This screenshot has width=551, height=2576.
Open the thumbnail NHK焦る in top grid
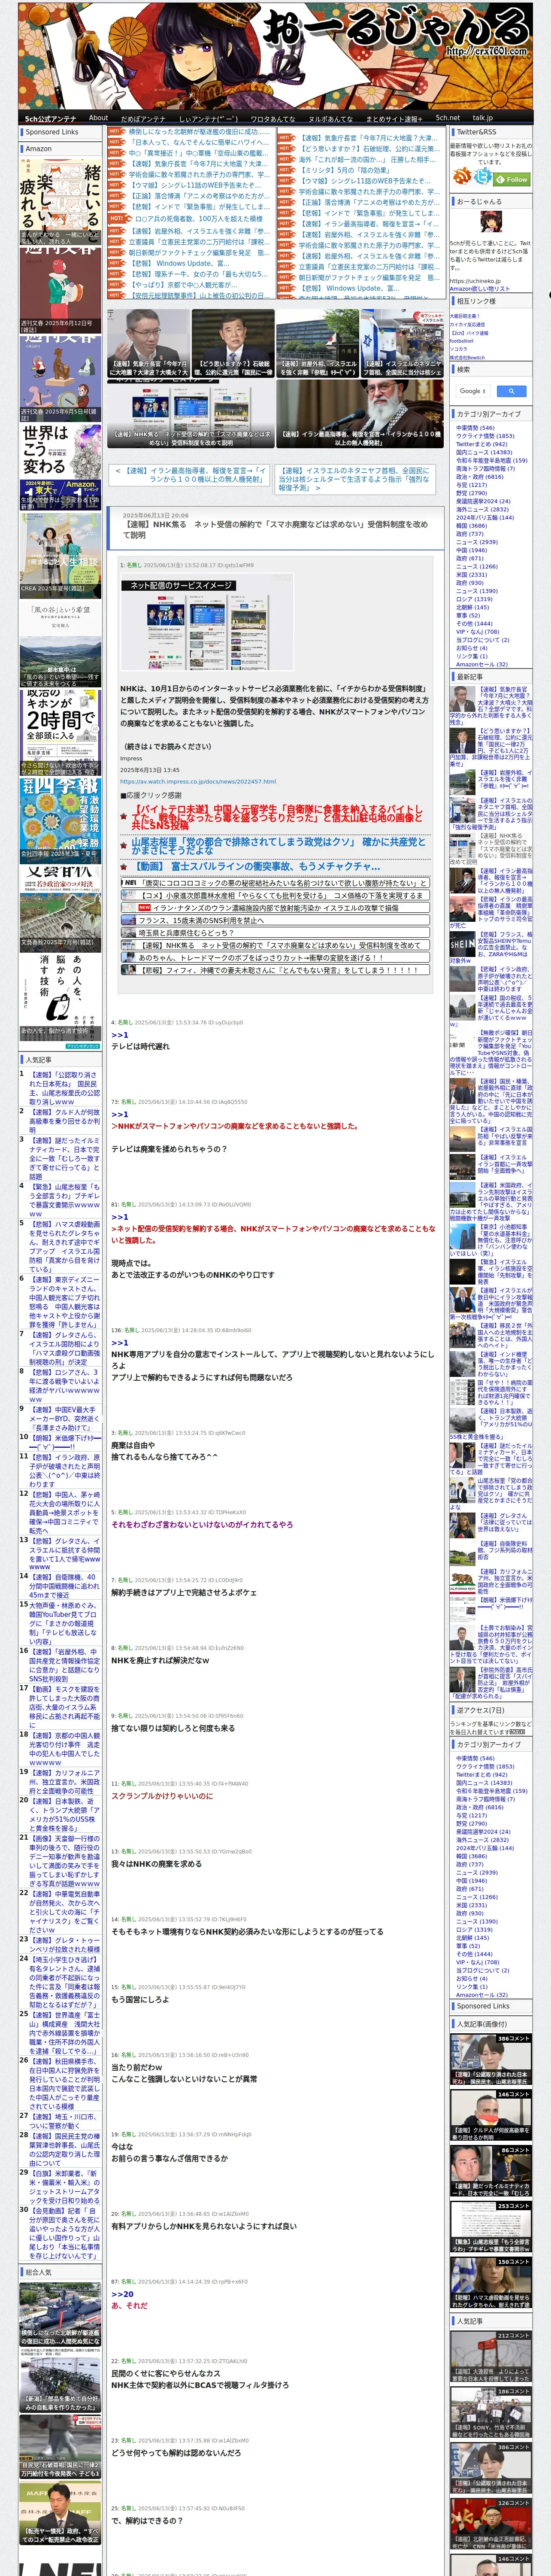190,413
